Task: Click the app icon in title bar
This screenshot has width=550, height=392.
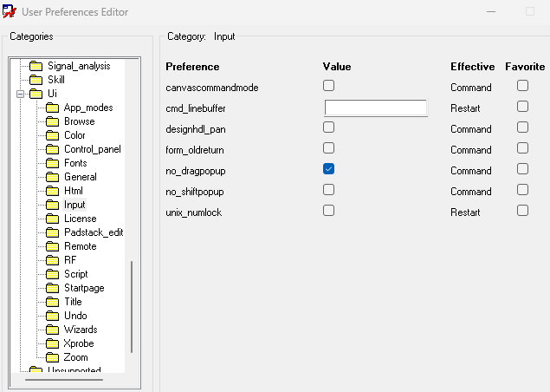Action: (10, 11)
